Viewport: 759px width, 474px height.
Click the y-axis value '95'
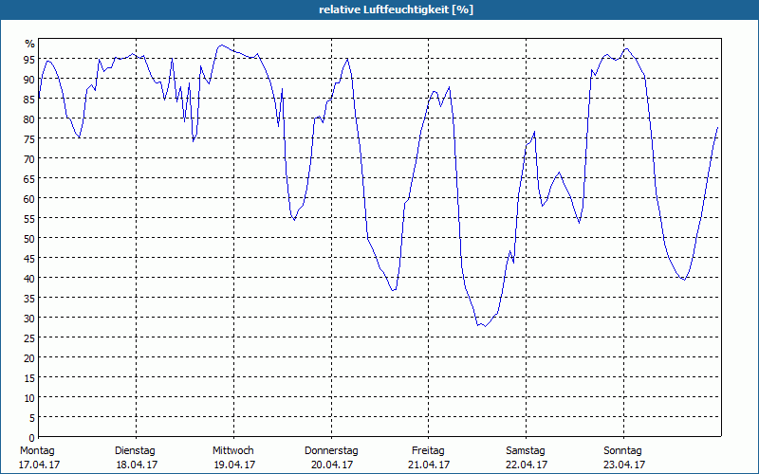pos(29,60)
